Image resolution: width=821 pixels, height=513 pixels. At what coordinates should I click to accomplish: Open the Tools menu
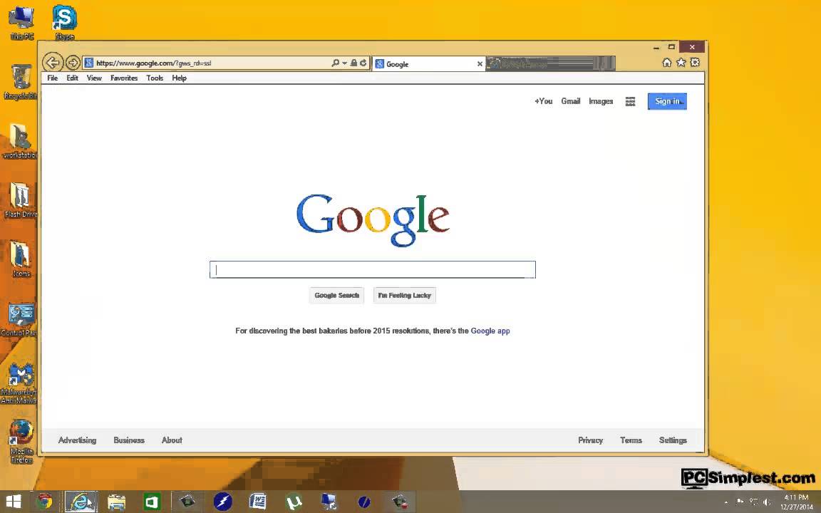[155, 78]
